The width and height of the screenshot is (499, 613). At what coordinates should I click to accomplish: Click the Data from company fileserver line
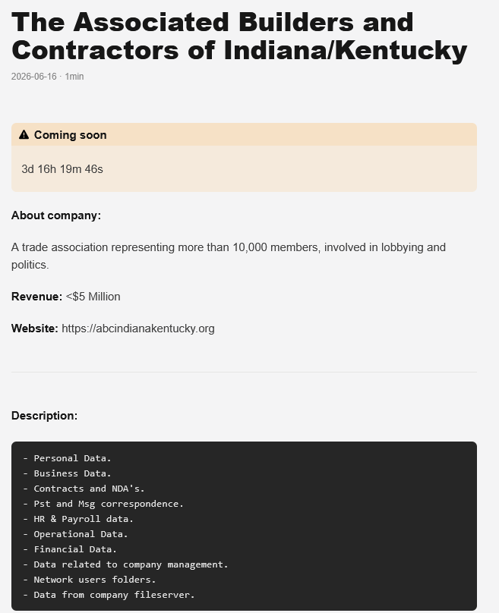coord(109,595)
